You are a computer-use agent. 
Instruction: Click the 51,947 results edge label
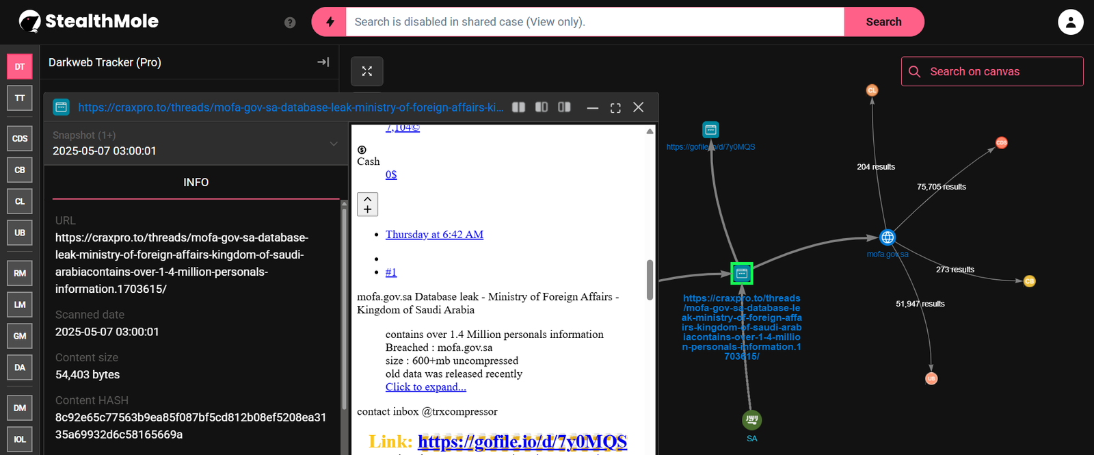point(920,304)
